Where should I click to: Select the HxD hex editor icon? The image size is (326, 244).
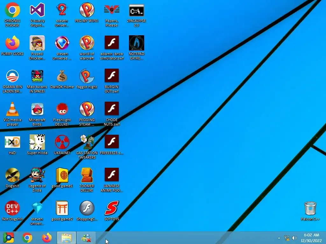coord(12,142)
